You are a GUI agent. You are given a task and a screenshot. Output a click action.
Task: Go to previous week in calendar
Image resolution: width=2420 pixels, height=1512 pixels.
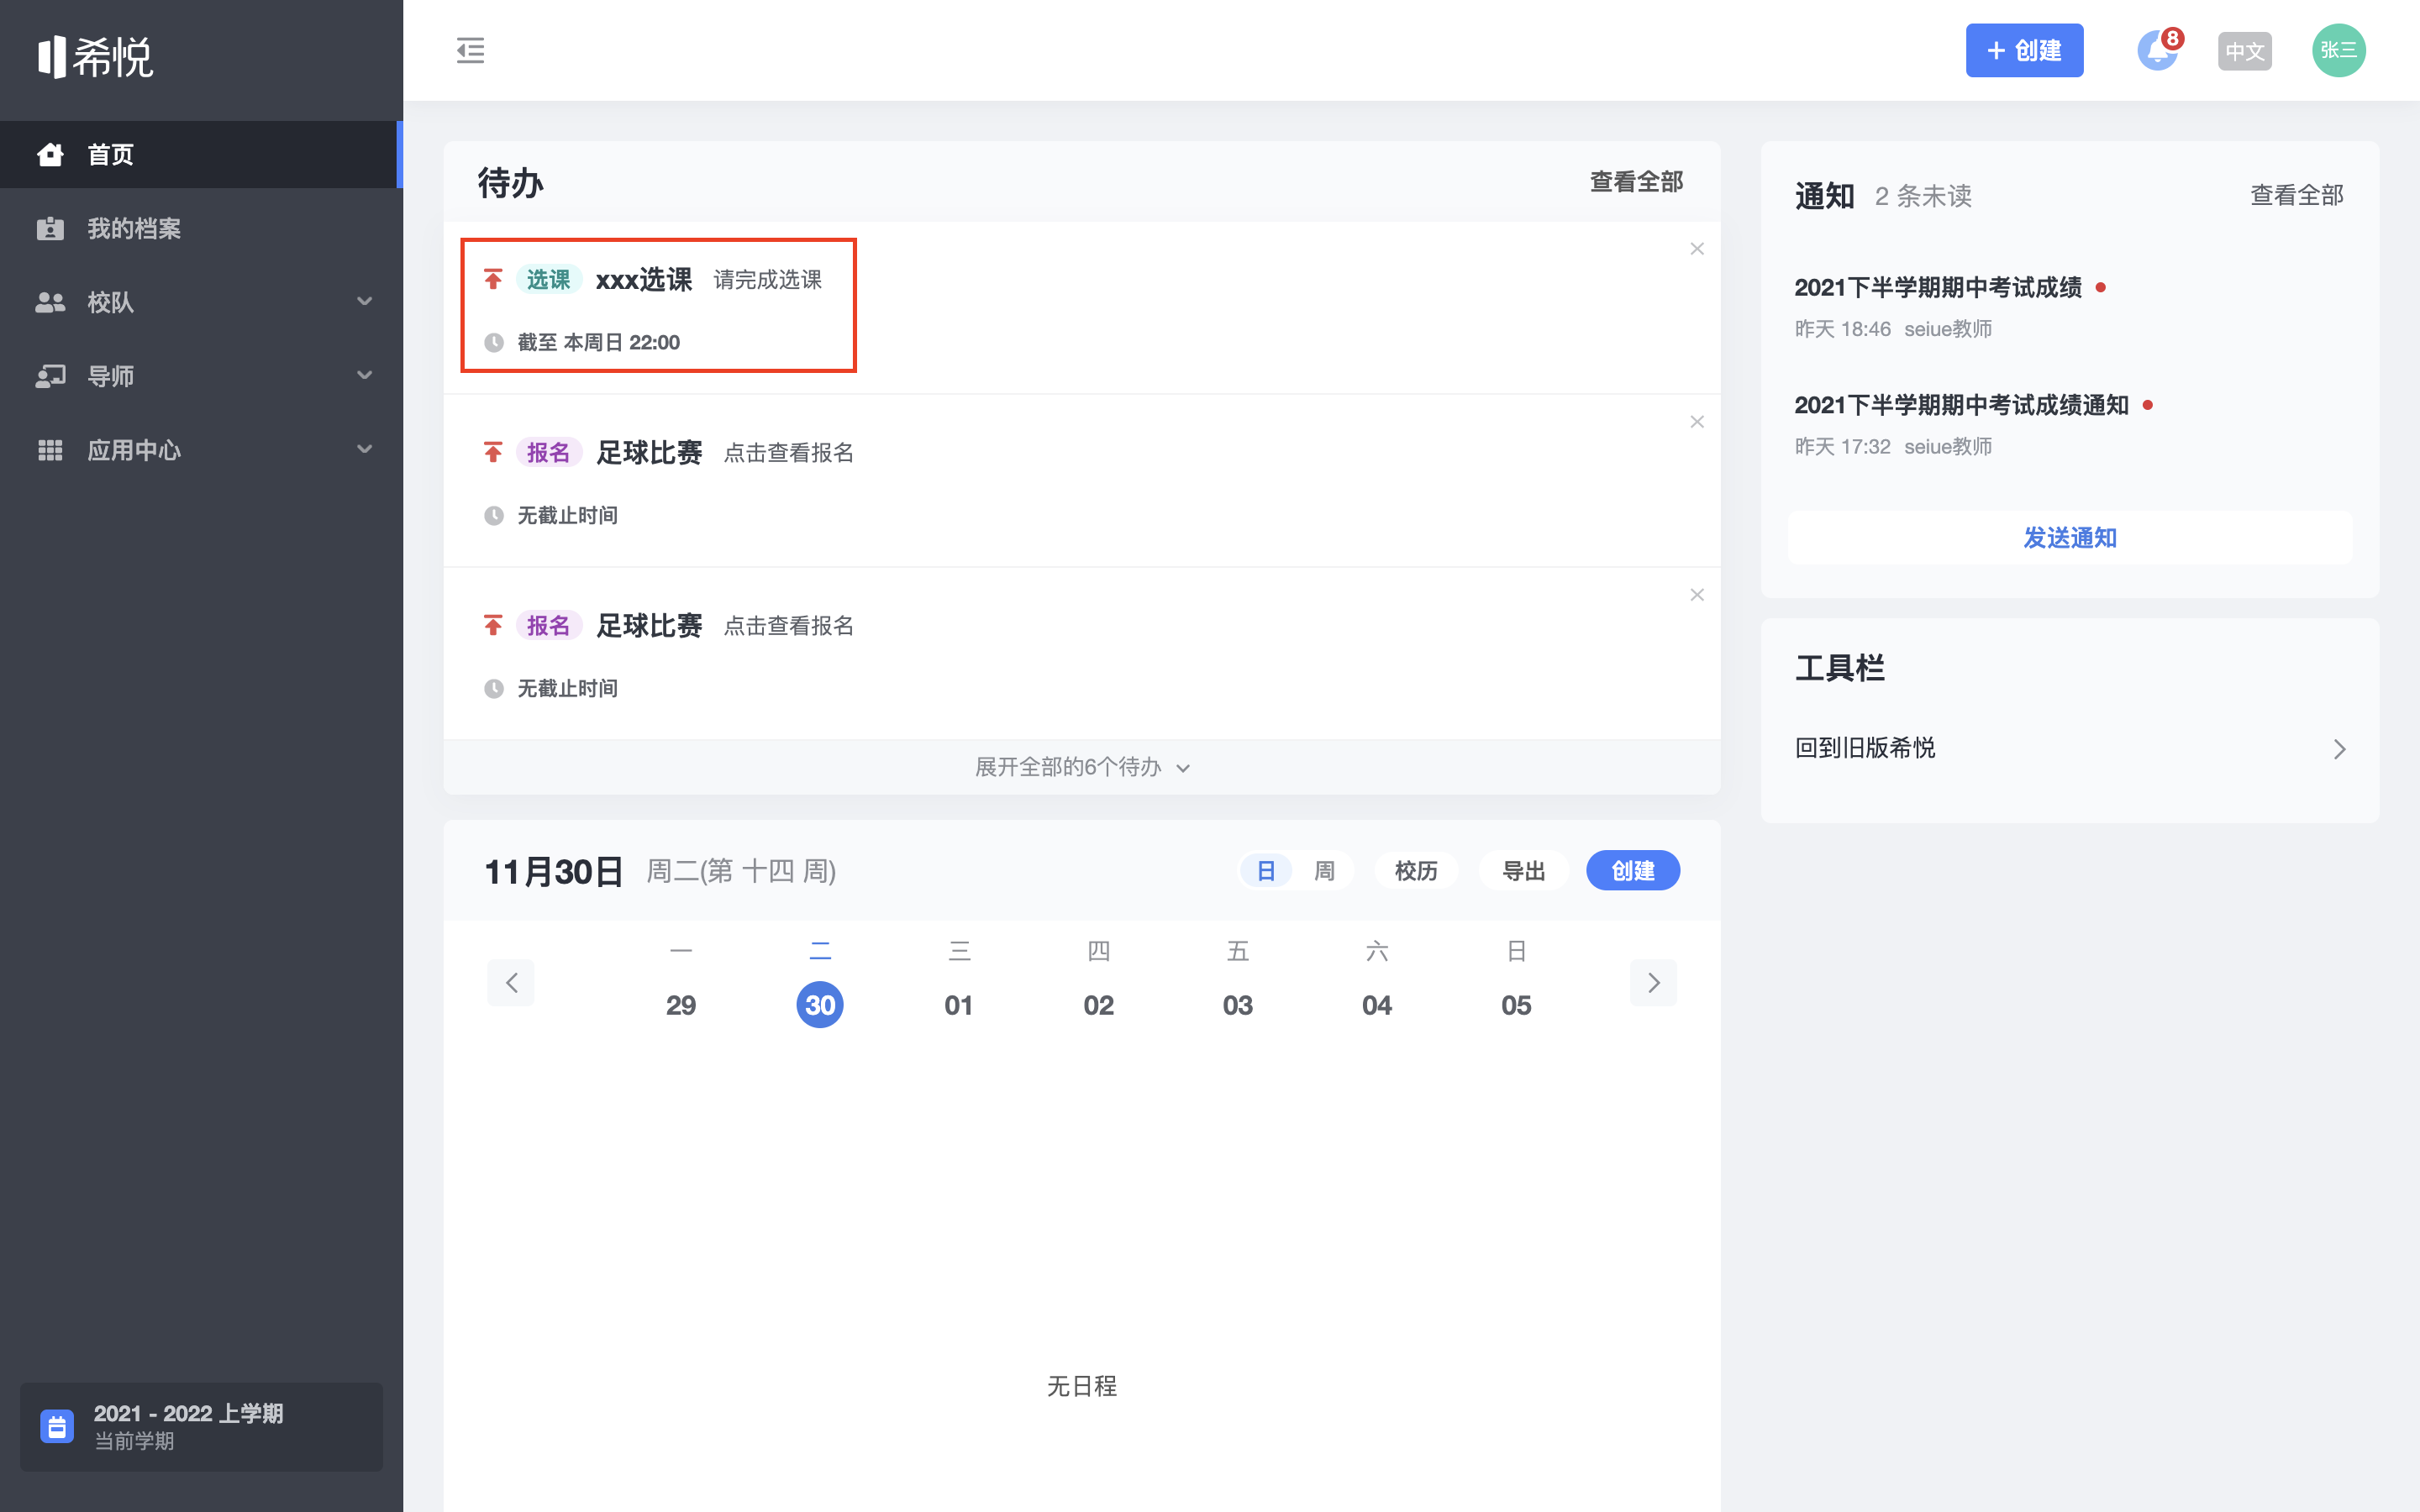(511, 982)
